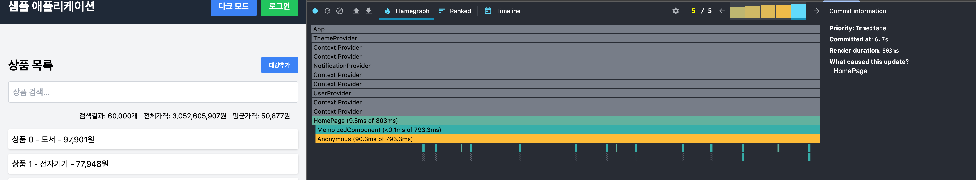Select MemoizedComponent flamegraph bar

(568, 130)
